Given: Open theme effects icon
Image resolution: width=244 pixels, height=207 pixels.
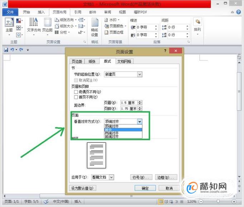Looking at the screenshot, I should pos(19,35).
